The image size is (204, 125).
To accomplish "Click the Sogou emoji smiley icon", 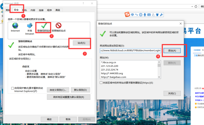I will pos(141,14).
